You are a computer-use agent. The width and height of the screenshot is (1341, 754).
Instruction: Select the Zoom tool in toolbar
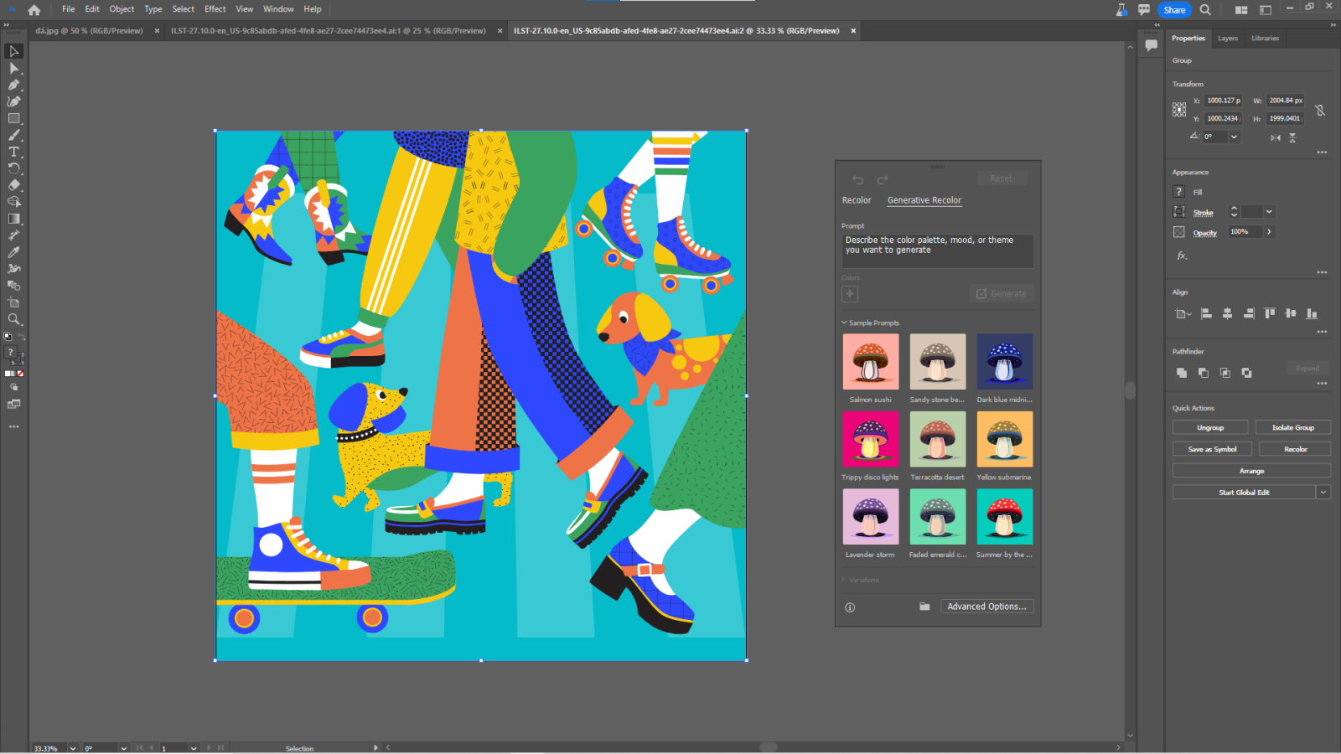click(x=13, y=319)
